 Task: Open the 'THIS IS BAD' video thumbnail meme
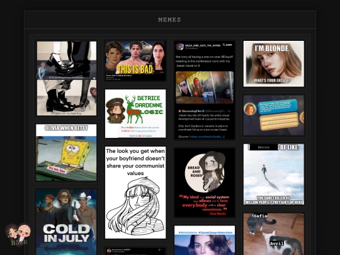point(135,60)
